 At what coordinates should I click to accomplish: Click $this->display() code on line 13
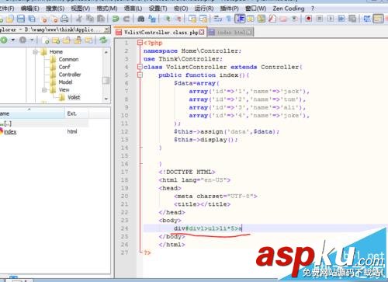click(x=206, y=140)
